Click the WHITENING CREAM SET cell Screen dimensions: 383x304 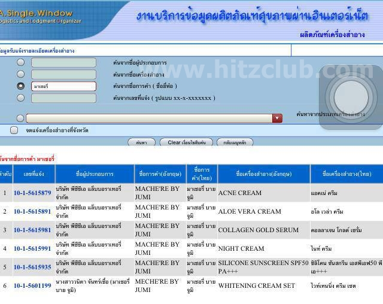(264, 285)
